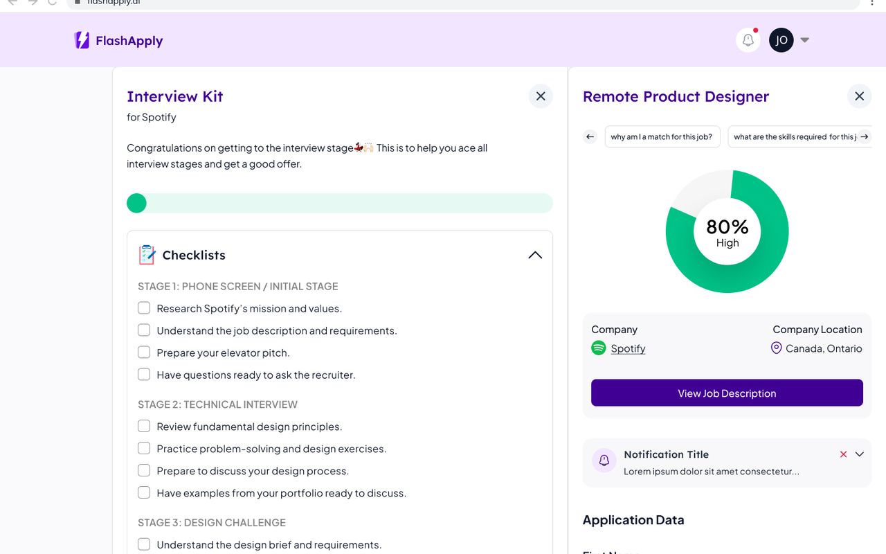Check Review fundamental design principles
The height and width of the screenshot is (554, 886).
pyautogui.click(x=144, y=426)
